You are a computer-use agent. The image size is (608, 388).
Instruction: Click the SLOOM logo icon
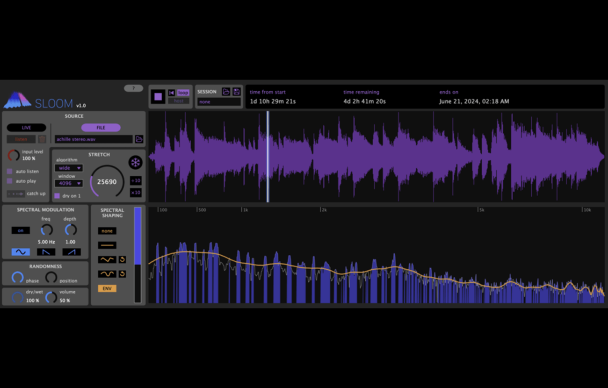(x=17, y=100)
